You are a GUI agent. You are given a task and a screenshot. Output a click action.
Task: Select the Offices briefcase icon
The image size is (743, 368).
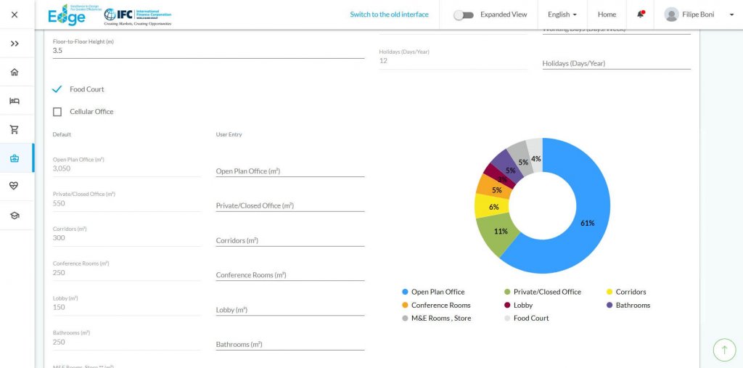pyautogui.click(x=15, y=158)
